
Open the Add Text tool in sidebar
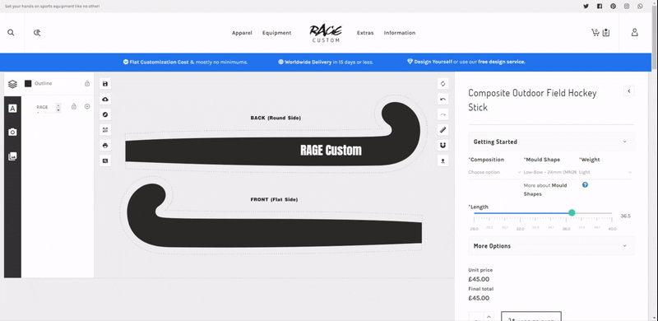12,109
